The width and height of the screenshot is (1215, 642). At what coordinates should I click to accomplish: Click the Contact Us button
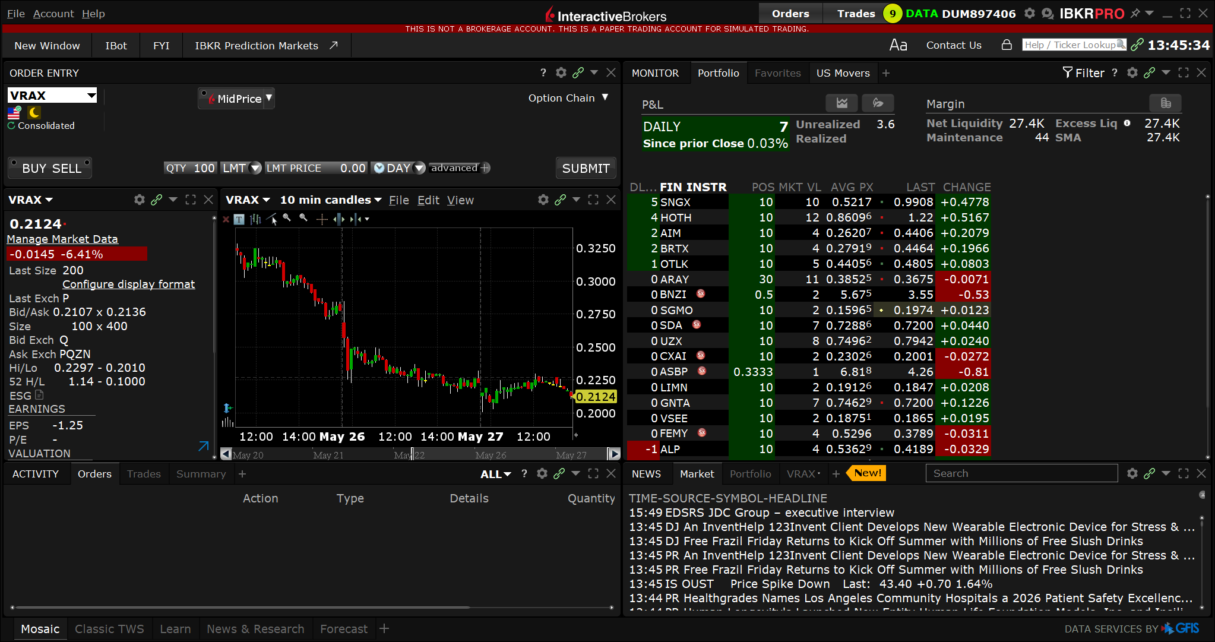click(954, 45)
